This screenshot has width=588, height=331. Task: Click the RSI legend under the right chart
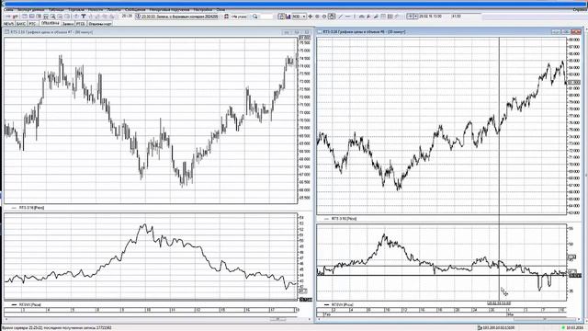pos(342,304)
